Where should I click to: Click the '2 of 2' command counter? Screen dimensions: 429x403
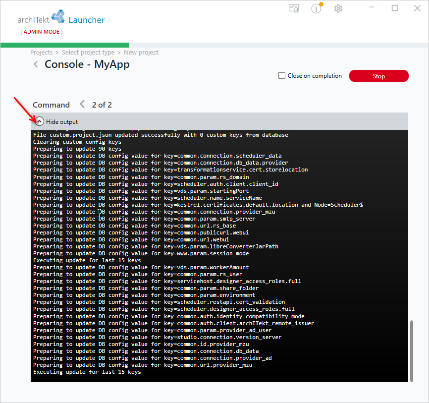click(x=102, y=105)
